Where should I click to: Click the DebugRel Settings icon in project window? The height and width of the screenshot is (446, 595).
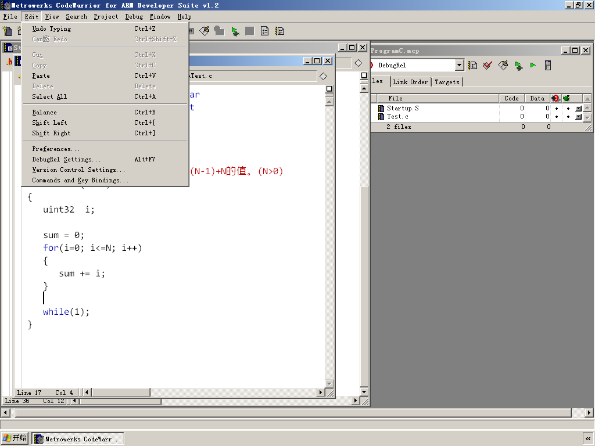coord(472,65)
